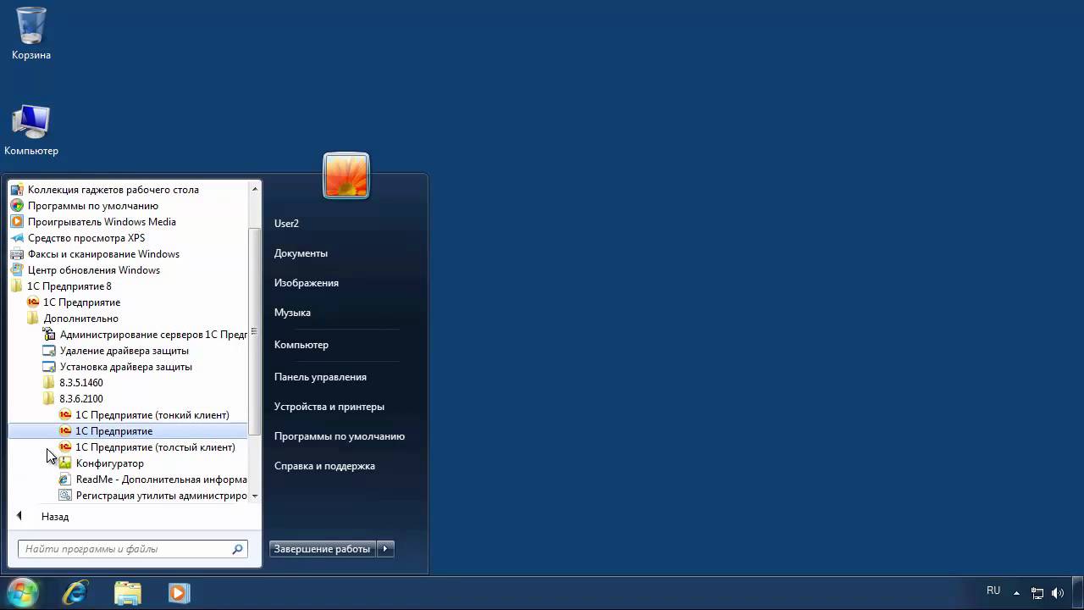Click the programs list scrollbar down arrow

coord(255,496)
